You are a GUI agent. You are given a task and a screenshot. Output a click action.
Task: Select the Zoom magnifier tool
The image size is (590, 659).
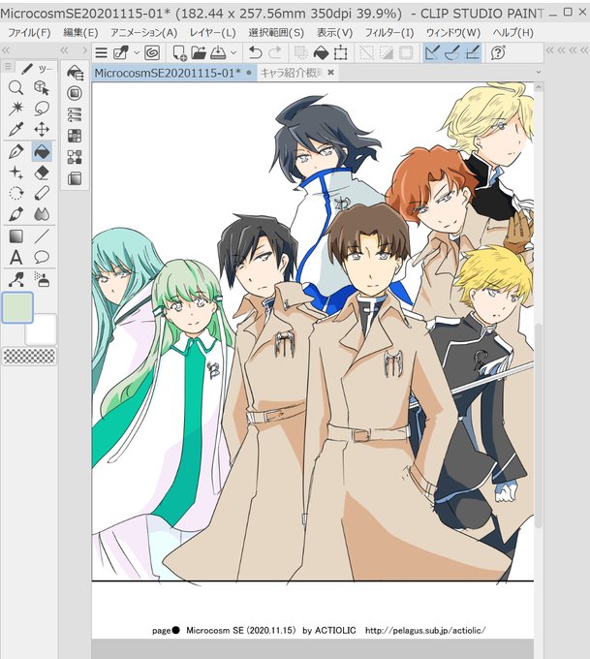tap(16, 88)
